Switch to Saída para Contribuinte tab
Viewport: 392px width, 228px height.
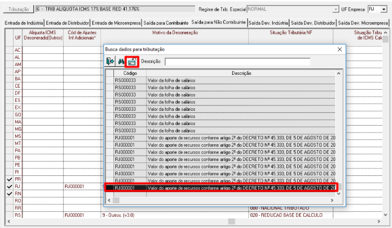pos(166,23)
